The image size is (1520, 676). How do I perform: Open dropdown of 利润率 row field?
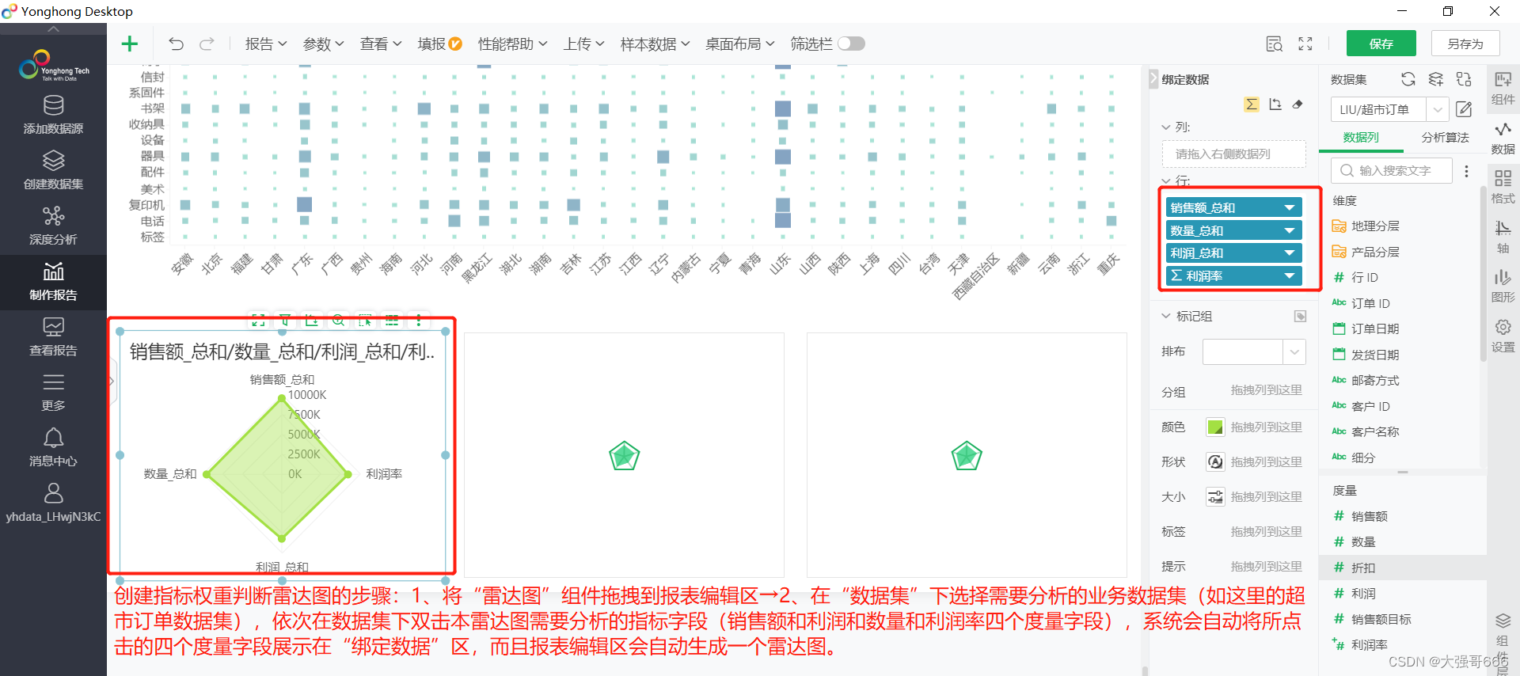point(1290,276)
